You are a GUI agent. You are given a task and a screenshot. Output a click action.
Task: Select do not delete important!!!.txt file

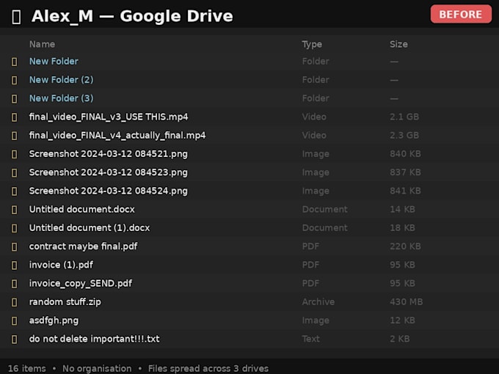249,339
